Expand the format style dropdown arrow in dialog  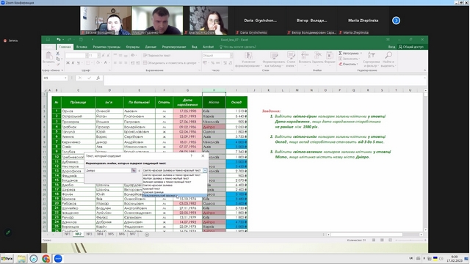(x=205, y=170)
